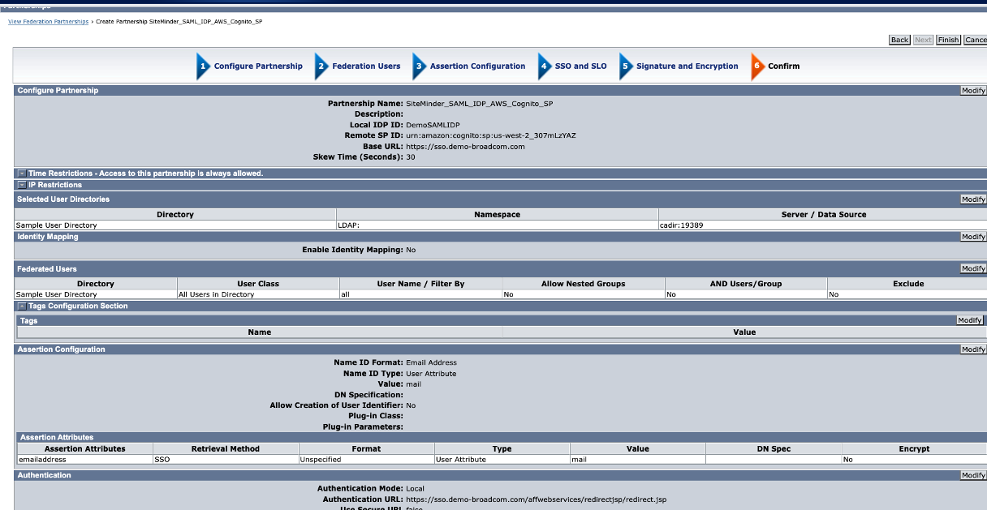Click the Finish button

pos(948,40)
